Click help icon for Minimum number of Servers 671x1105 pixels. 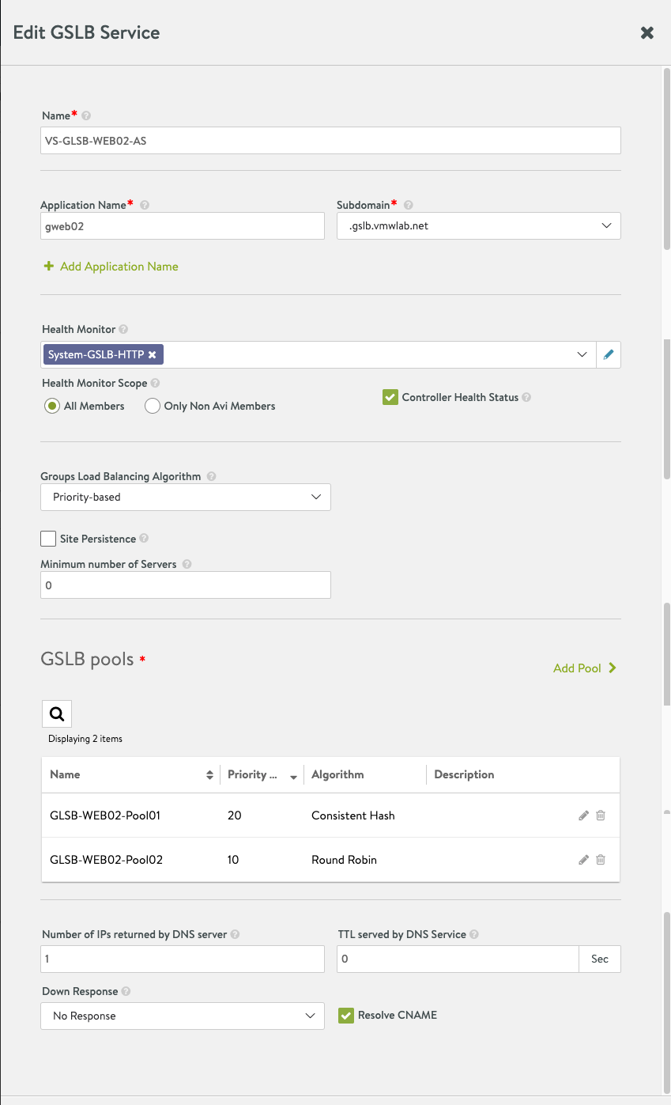click(x=187, y=565)
